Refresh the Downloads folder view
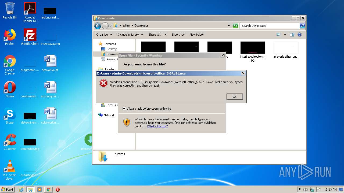 pyautogui.click(x=235, y=26)
